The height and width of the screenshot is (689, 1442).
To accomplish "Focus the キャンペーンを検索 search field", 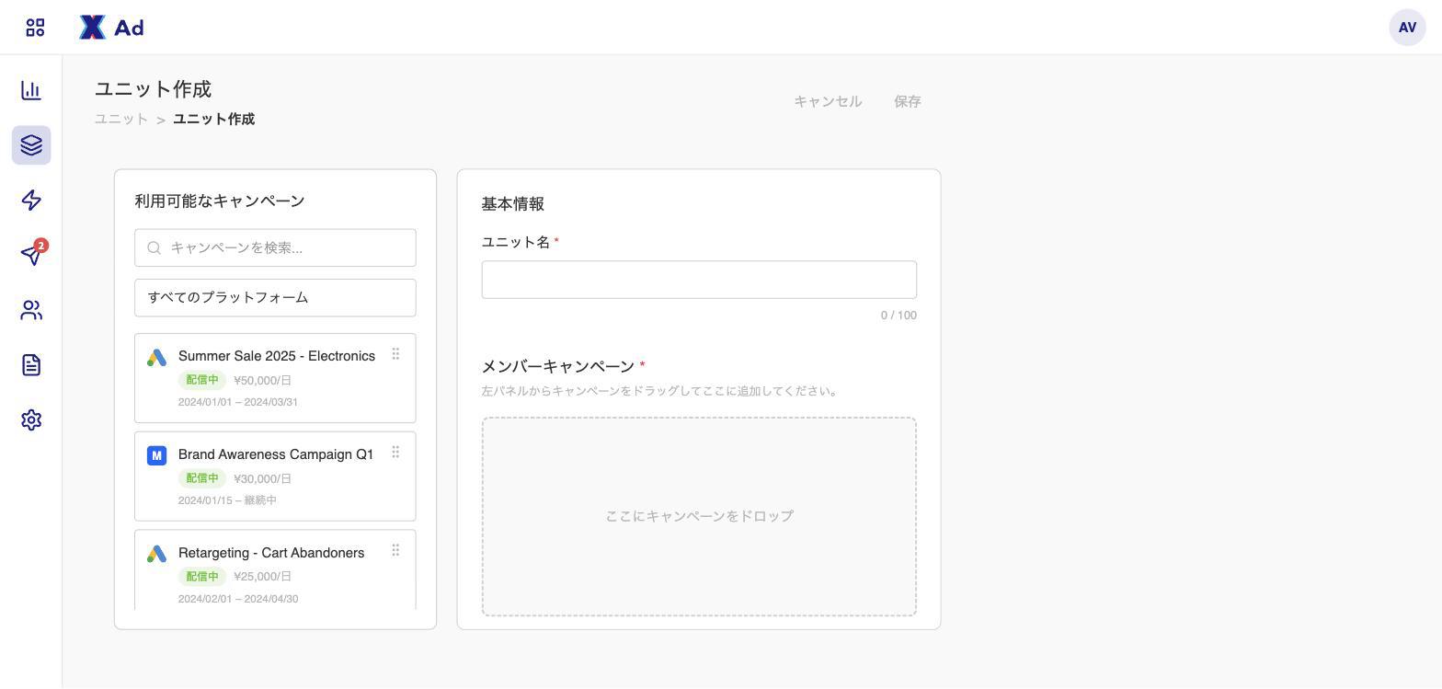I will (x=275, y=248).
